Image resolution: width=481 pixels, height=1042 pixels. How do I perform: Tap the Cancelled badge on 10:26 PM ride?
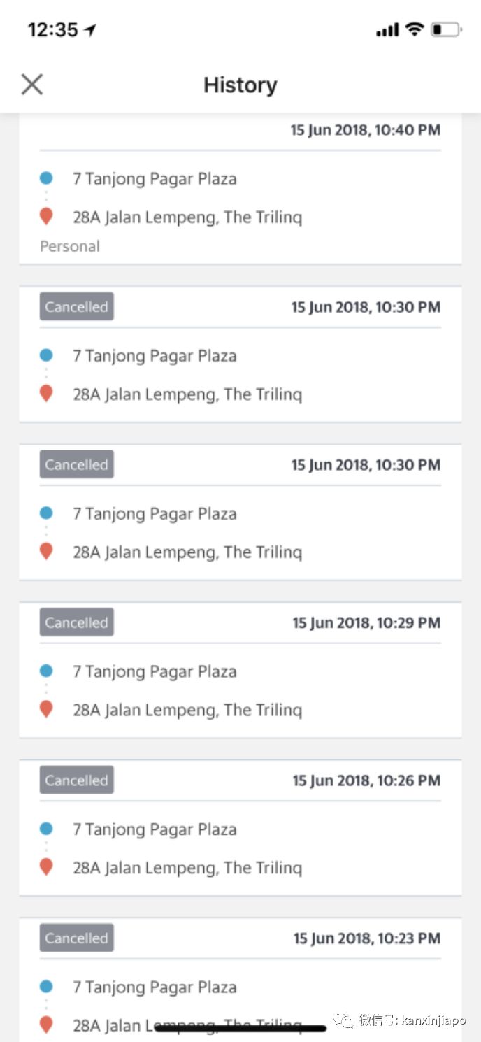tap(76, 780)
